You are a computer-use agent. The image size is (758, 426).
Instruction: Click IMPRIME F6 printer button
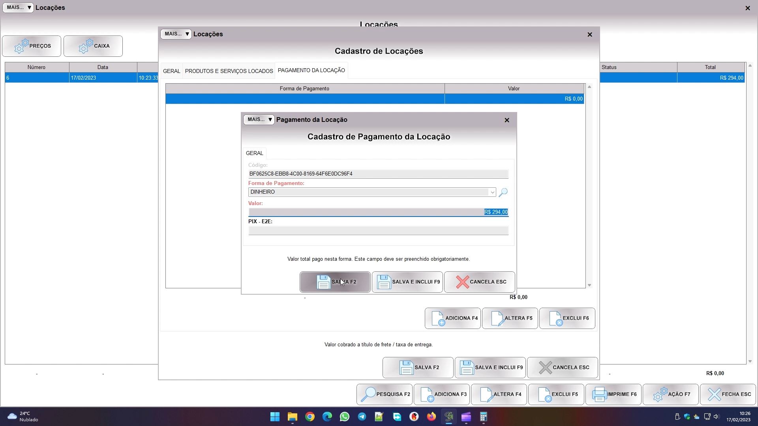click(613, 394)
